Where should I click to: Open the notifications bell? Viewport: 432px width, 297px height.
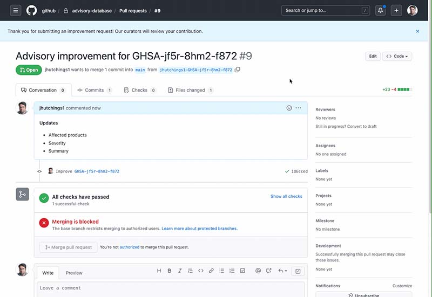pyautogui.click(x=381, y=10)
